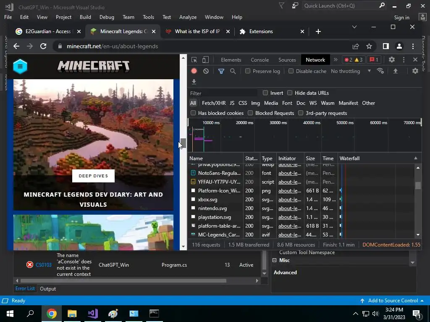Viewport: 430px width, 322px height.
Task: Open error code CS0103 link
Action: (43, 265)
